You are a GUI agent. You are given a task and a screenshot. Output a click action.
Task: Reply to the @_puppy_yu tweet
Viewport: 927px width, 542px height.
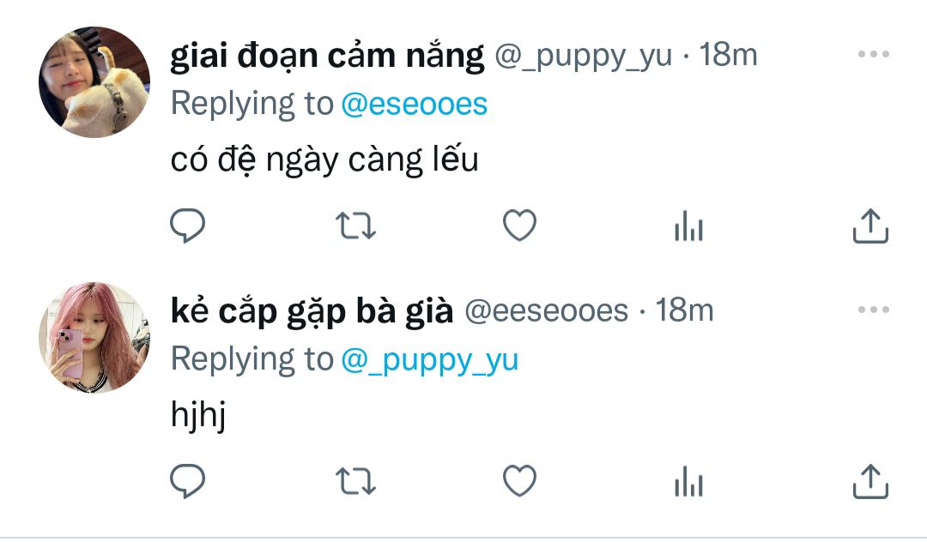(x=187, y=226)
